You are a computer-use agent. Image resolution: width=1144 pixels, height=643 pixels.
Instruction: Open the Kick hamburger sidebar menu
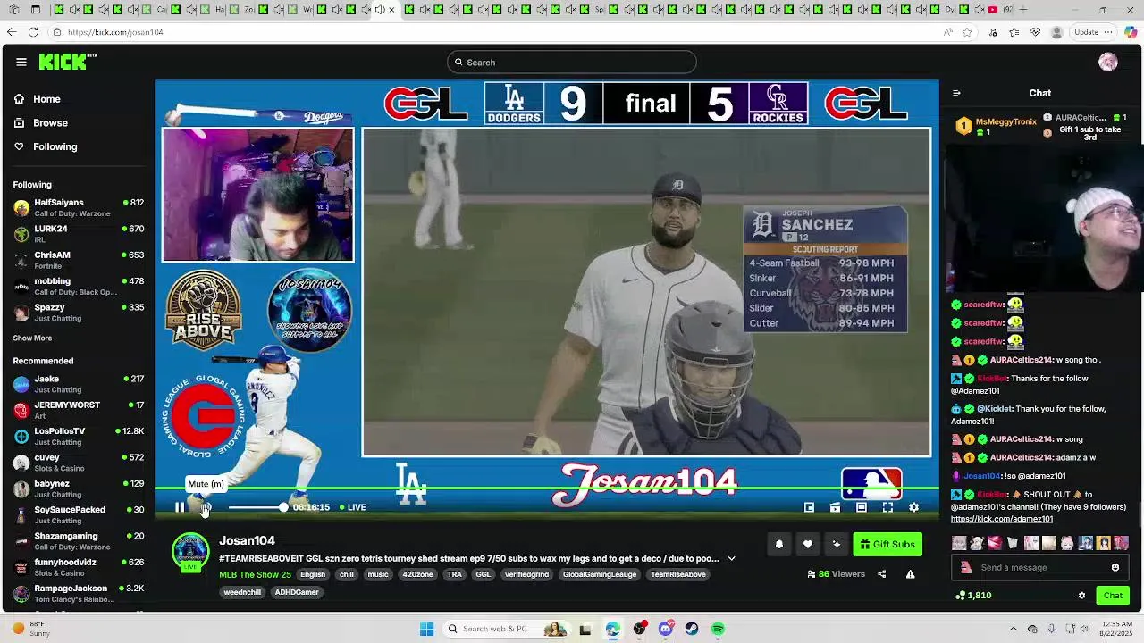coord(21,62)
